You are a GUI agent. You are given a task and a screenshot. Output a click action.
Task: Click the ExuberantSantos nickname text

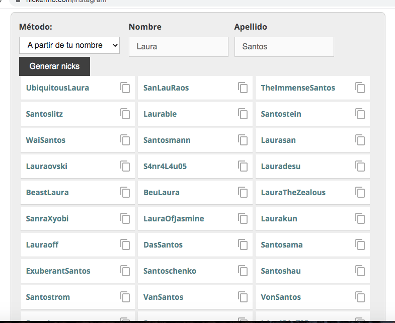point(58,271)
